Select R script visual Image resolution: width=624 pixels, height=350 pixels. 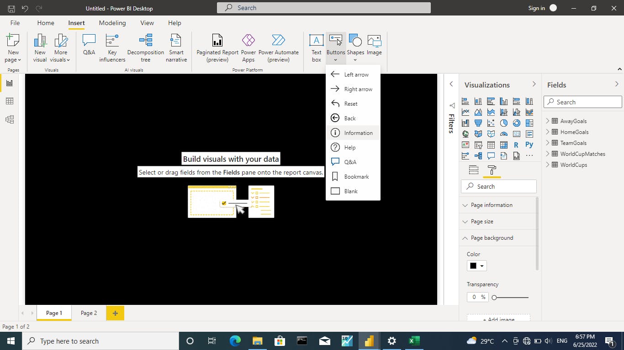tap(516, 145)
